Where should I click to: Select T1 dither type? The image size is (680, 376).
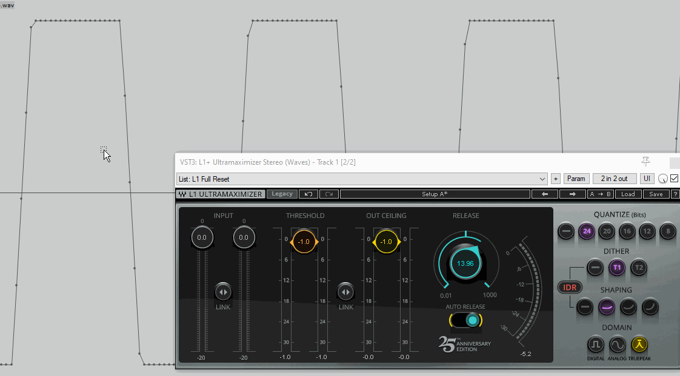pyautogui.click(x=617, y=267)
